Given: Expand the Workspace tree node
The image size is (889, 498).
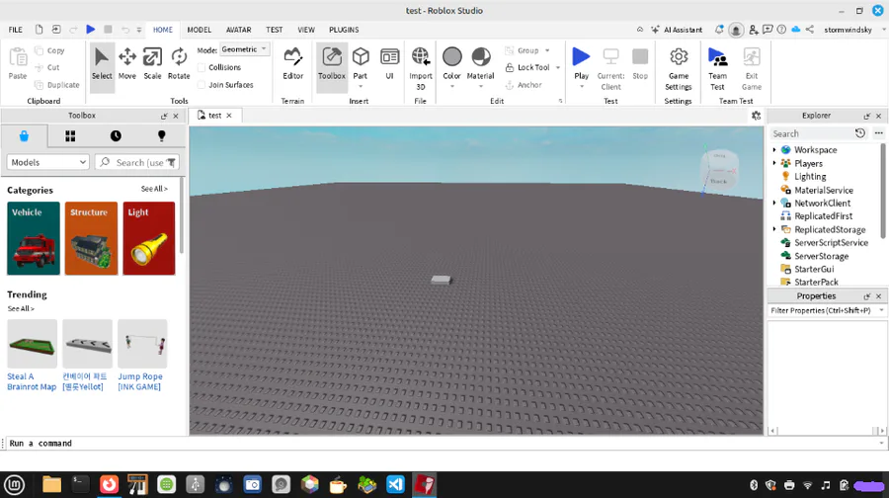Looking at the screenshot, I should click(774, 150).
